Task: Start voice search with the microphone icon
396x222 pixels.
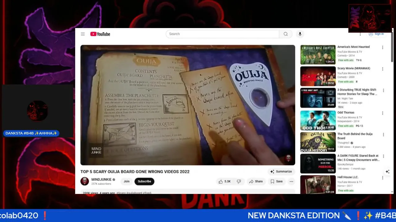Action: (x=299, y=34)
